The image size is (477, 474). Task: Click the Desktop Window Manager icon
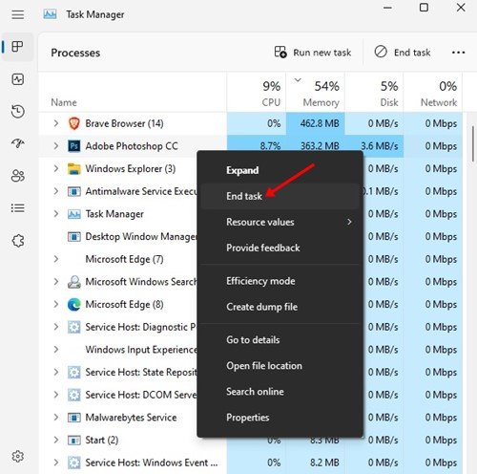(74, 237)
